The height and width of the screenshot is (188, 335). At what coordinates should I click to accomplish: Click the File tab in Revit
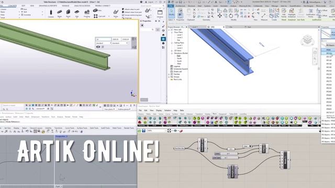click(x=171, y=6)
